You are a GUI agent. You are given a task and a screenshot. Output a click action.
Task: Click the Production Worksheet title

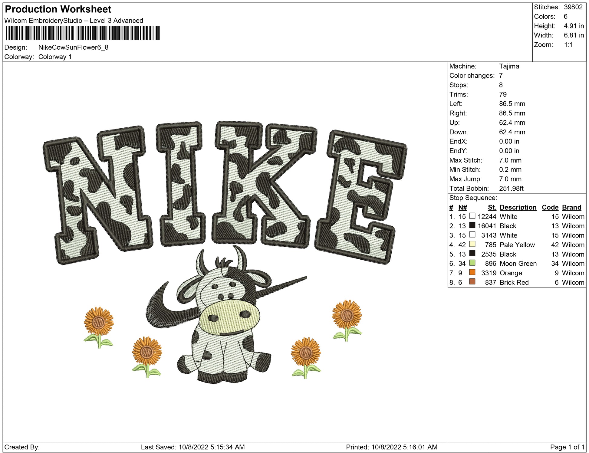pyautogui.click(x=58, y=9)
